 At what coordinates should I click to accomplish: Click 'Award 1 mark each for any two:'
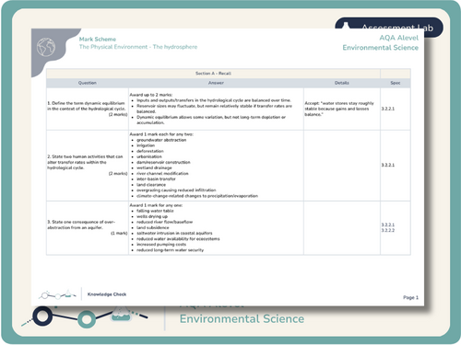click(x=161, y=134)
